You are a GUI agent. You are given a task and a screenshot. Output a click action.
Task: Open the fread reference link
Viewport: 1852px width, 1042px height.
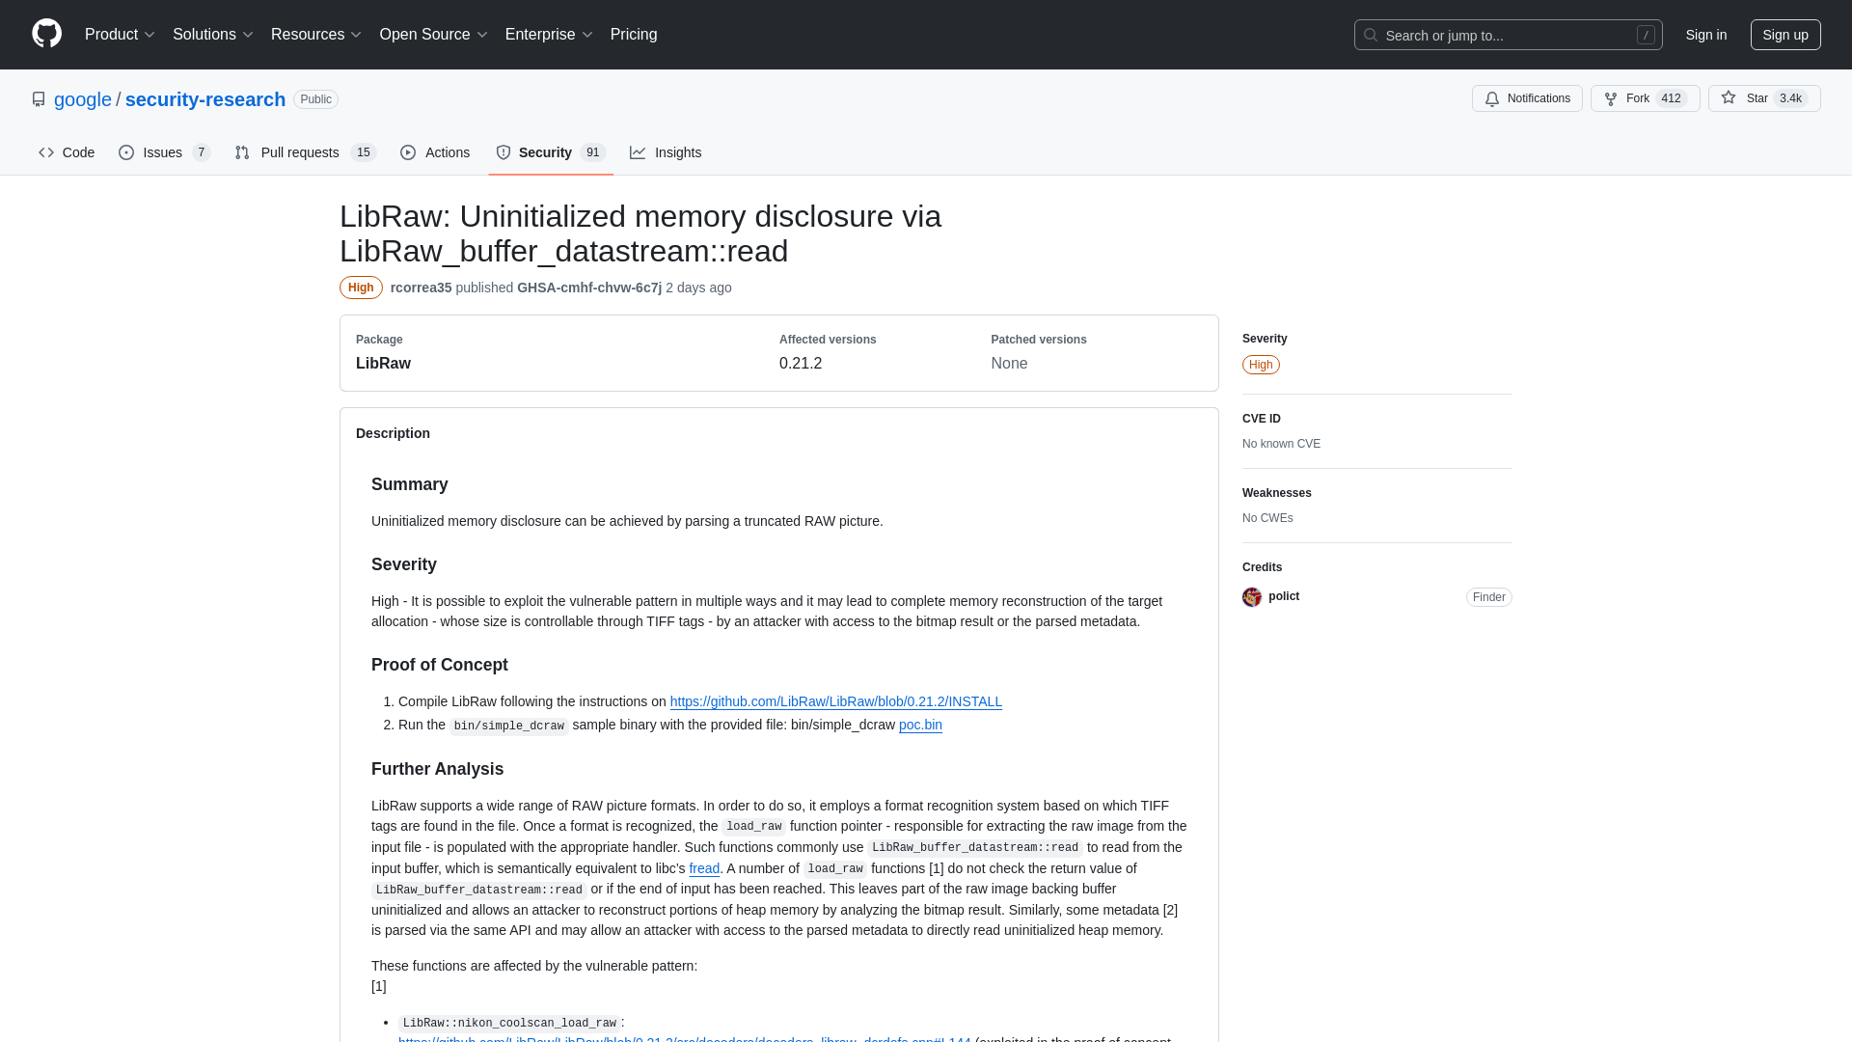click(704, 868)
